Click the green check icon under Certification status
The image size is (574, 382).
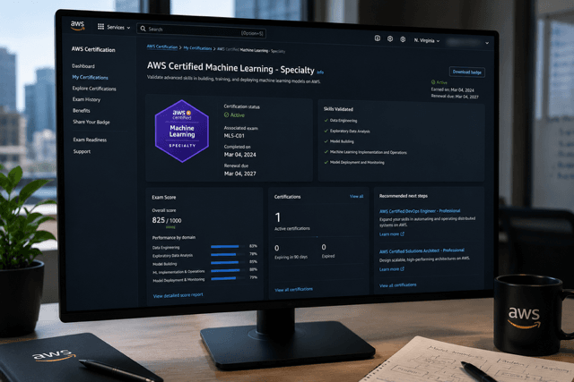click(x=226, y=115)
